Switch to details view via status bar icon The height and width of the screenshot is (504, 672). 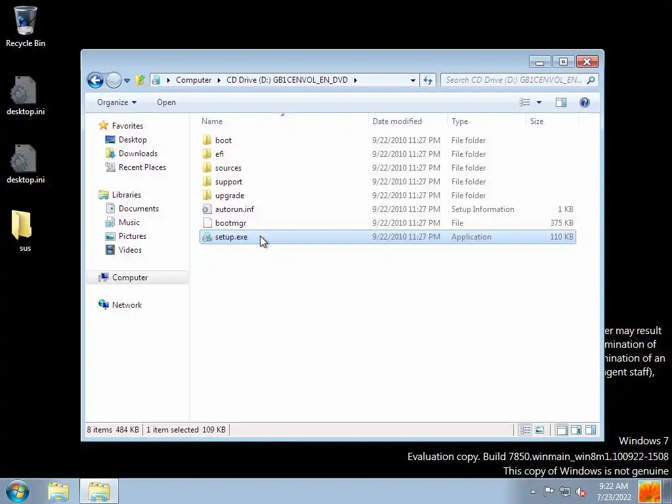point(525,430)
